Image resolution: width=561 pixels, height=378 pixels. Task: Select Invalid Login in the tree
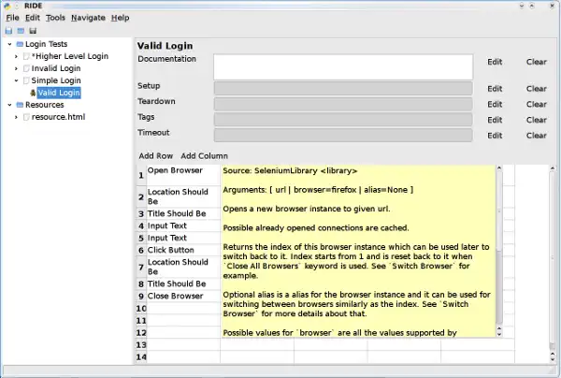(x=56, y=68)
